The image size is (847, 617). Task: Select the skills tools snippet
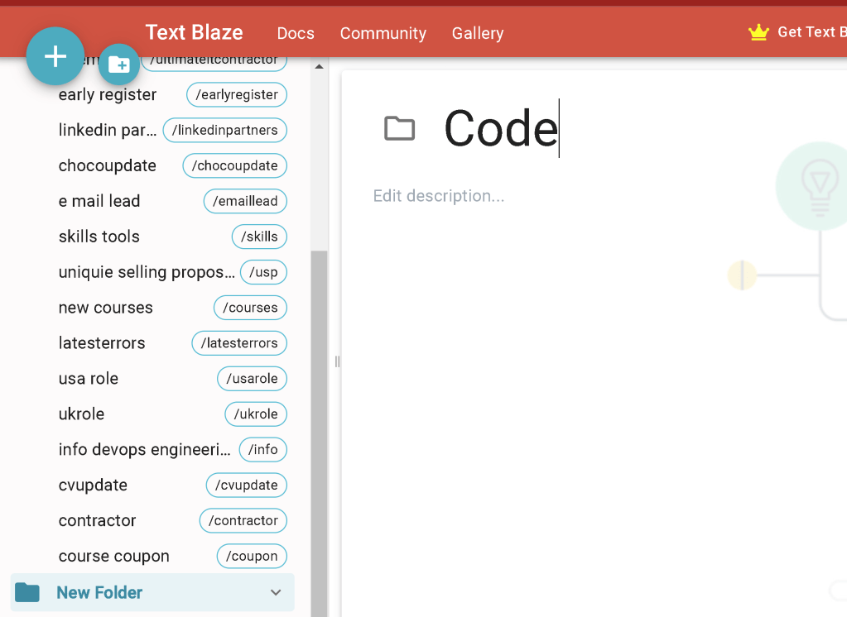coord(99,237)
